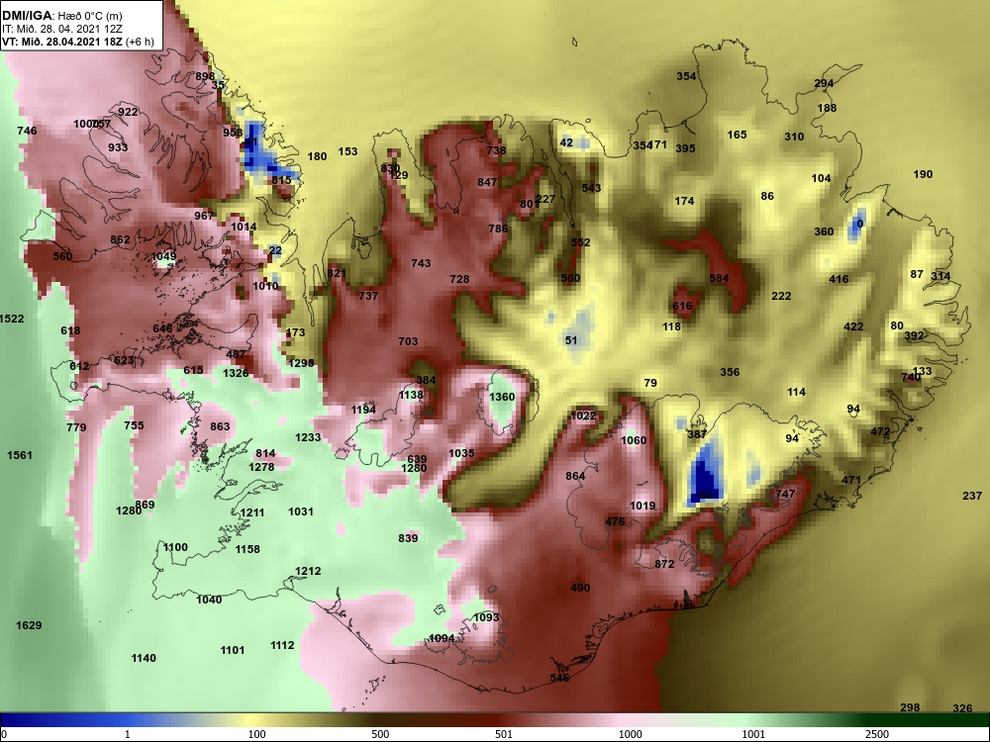Click the map value '862'

[120, 239]
